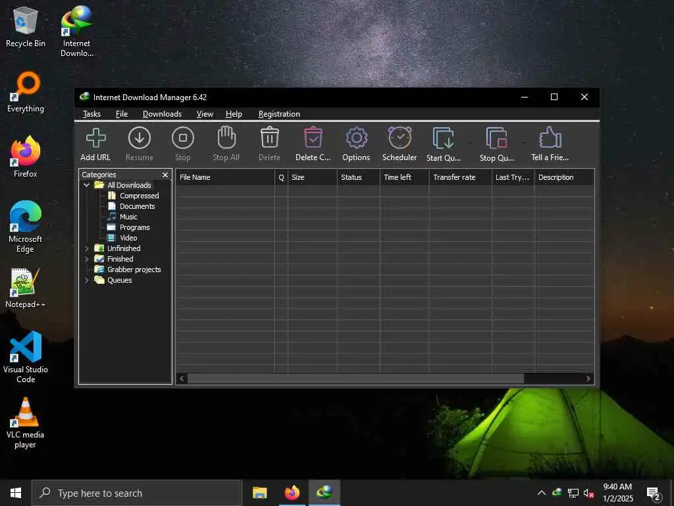
Task: Open Options with the gear icon
Action: point(356,138)
